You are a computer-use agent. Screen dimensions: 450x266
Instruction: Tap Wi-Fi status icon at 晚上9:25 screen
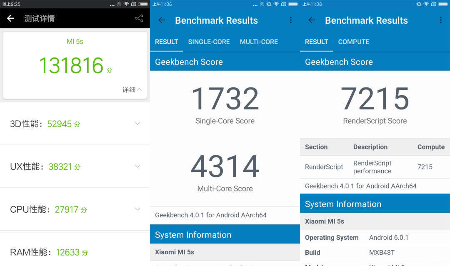click(126, 4)
